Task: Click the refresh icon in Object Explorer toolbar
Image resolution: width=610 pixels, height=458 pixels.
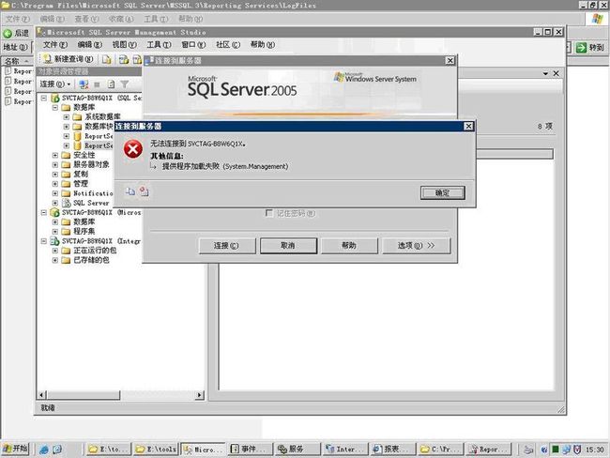Action: point(111,84)
